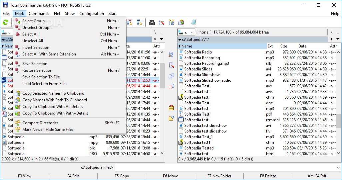Click the avi icon beside Softpedia Slides

click(x=181, y=69)
